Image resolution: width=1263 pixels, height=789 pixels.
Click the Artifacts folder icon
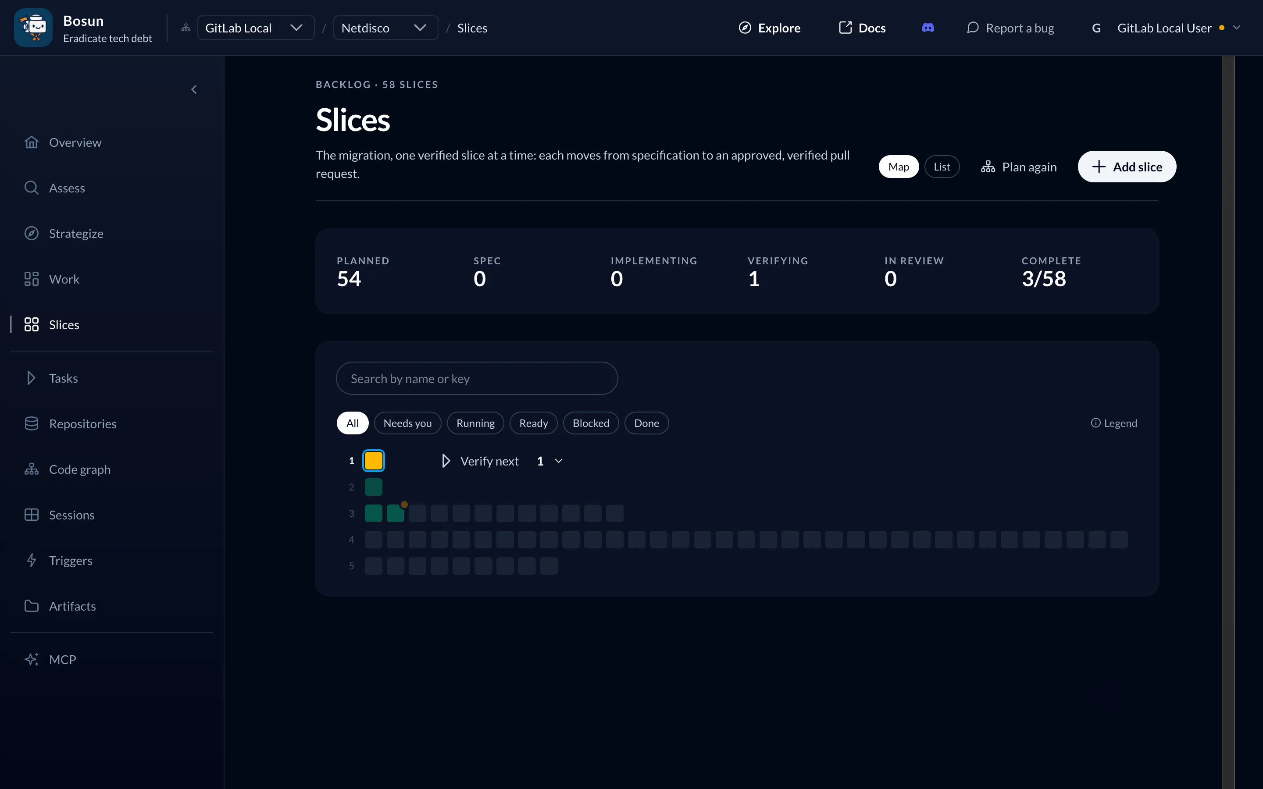[31, 606]
